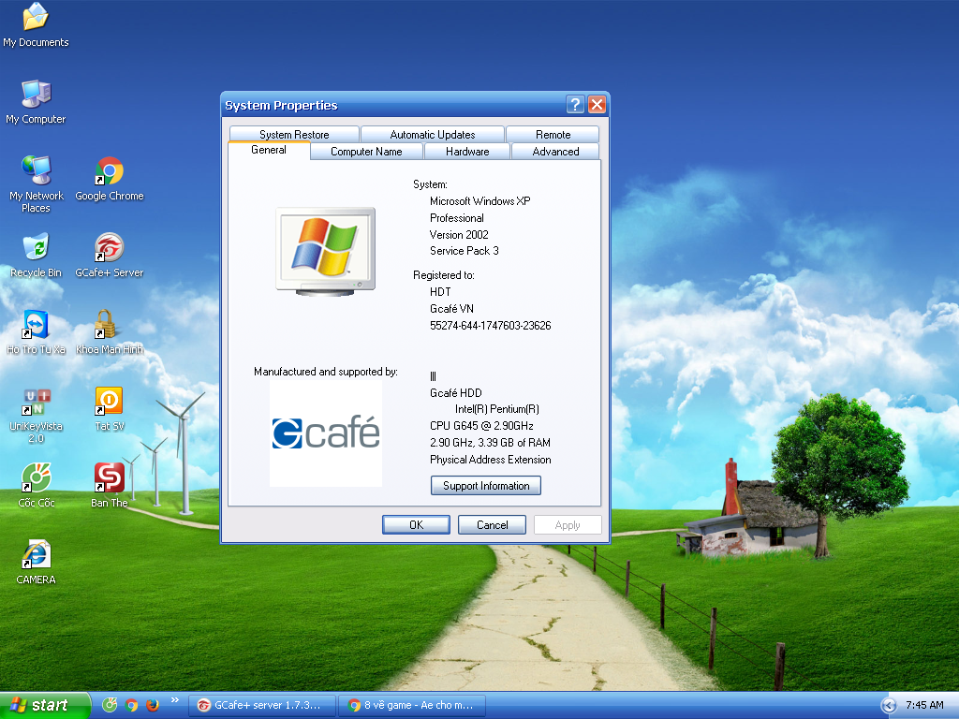Screen dimensions: 959x719
Task: Launch Cốc Cốc from the quick launch bar
Action: point(110,705)
